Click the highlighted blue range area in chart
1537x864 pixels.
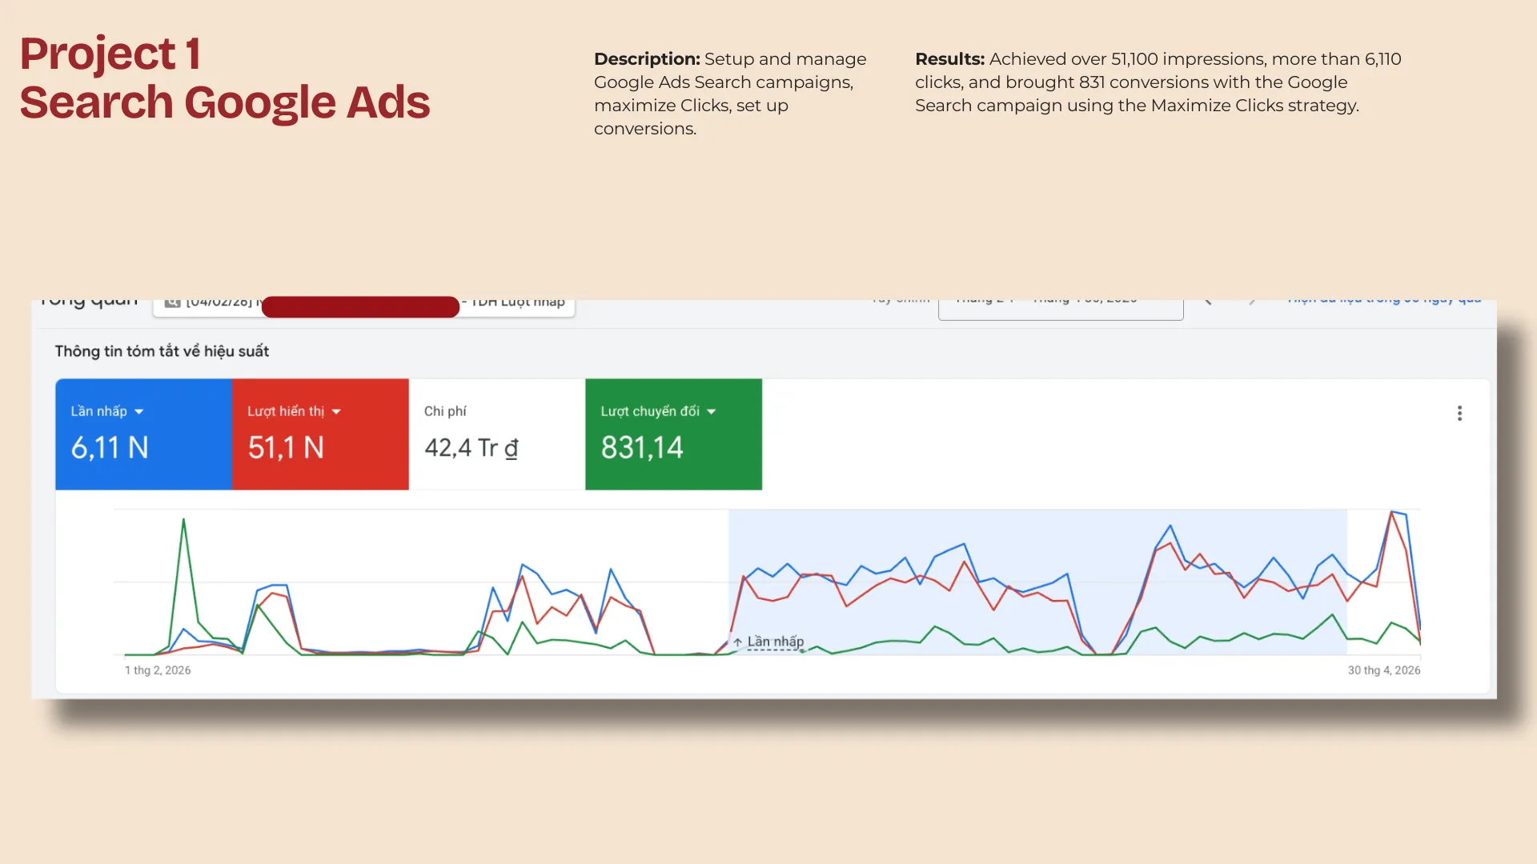1037,582
